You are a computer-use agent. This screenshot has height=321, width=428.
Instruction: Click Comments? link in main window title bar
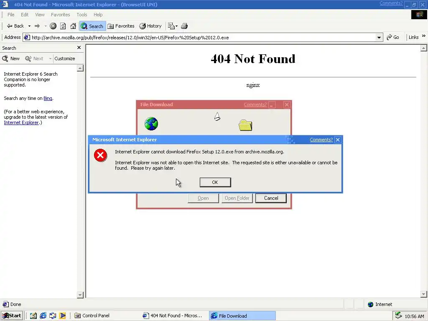pos(391,3)
